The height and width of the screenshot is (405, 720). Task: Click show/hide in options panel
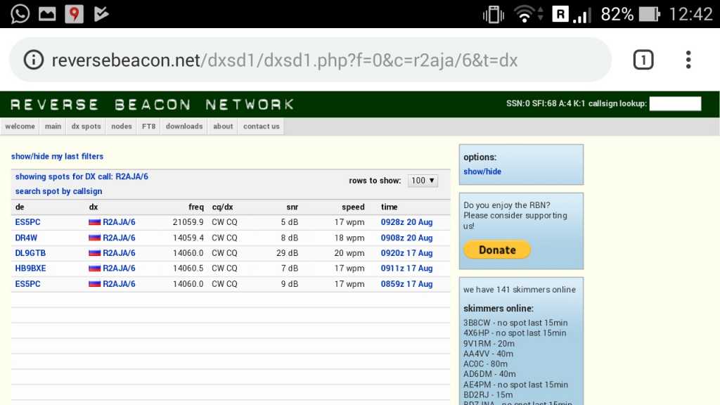click(482, 172)
